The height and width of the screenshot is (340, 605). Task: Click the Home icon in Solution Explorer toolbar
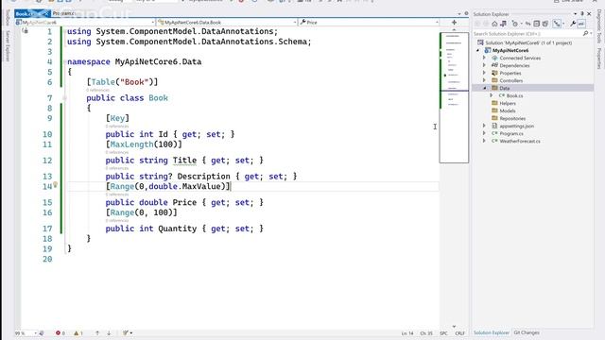tap(494, 24)
